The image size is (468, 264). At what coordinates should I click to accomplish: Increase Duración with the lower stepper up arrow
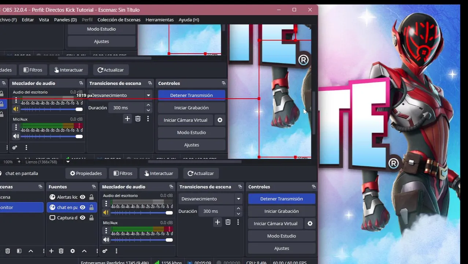tap(238, 209)
